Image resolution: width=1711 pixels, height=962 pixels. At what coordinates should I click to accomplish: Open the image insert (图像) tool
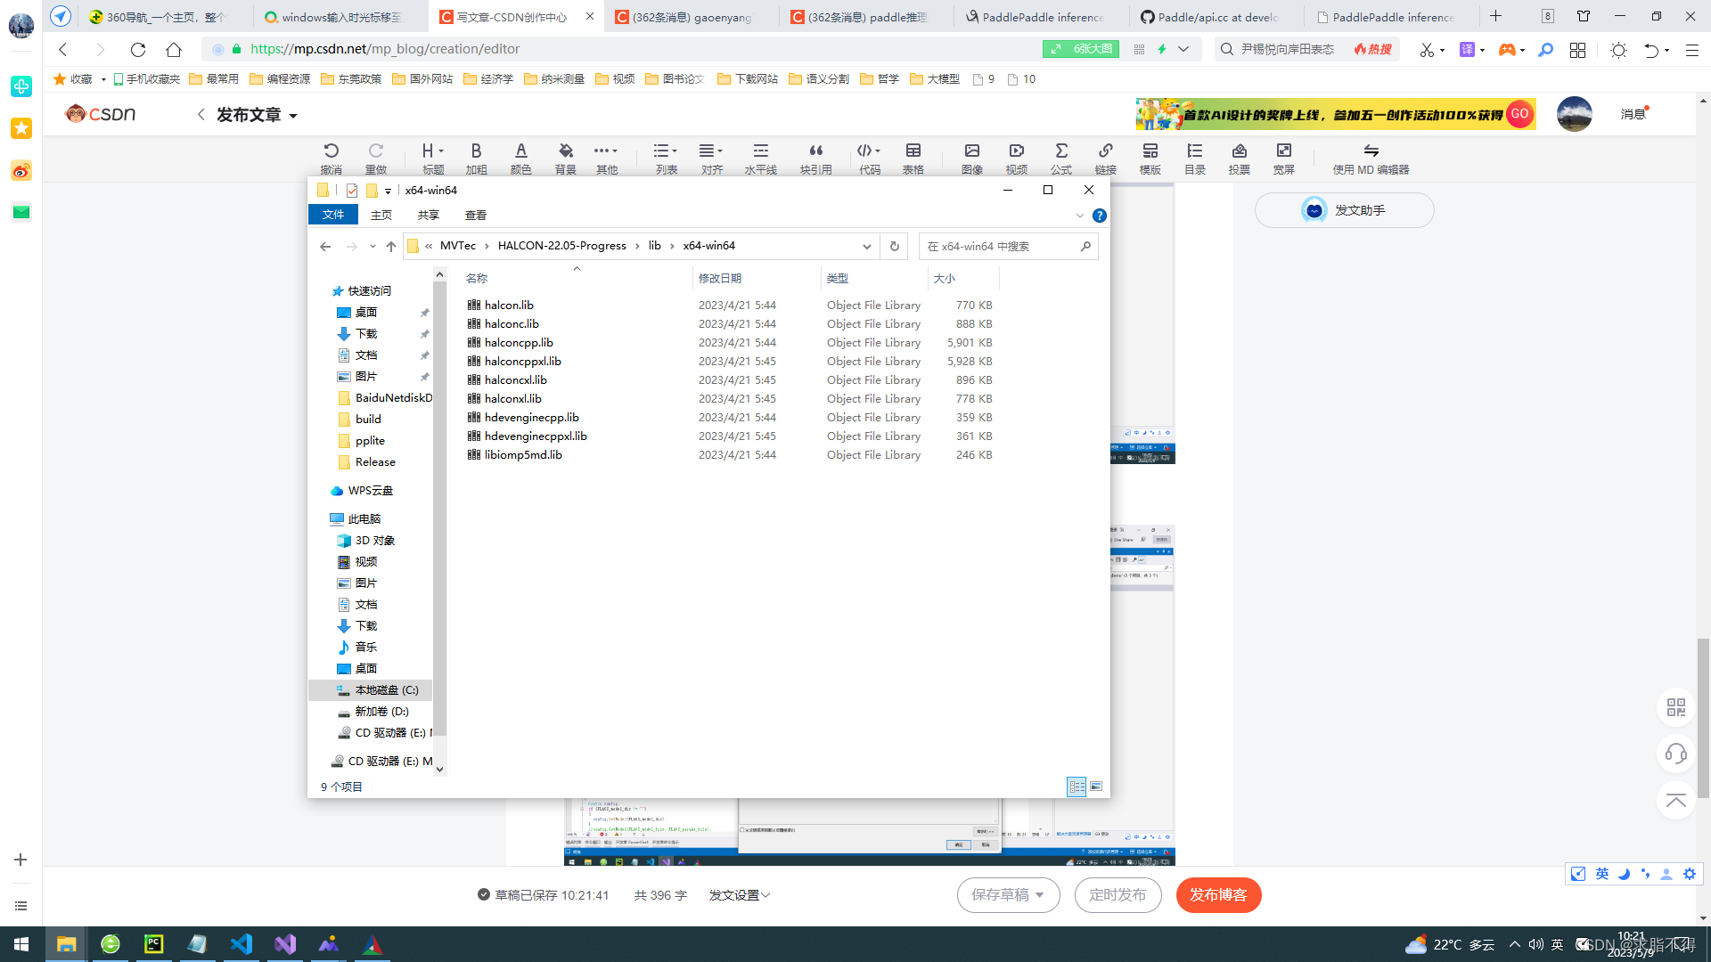pos(972,158)
